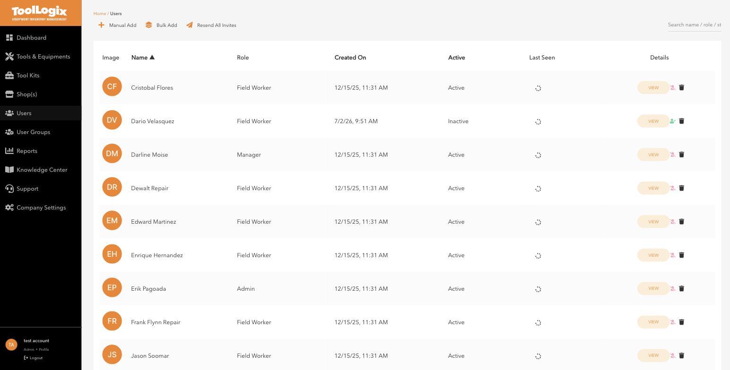This screenshot has height=370, width=730.
Task: Follow the Home breadcrumb link
Action: pyautogui.click(x=99, y=14)
